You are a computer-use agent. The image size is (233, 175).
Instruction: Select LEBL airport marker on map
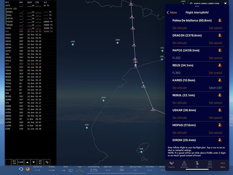(x=162, y=59)
